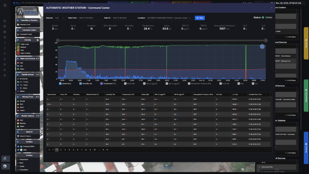The width and height of the screenshot is (309, 174).
Task: Click the round minus zoom button on chart
Action: (262, 46)
